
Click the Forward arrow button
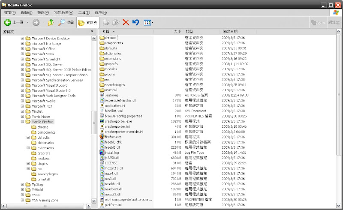tap(36, 22)
